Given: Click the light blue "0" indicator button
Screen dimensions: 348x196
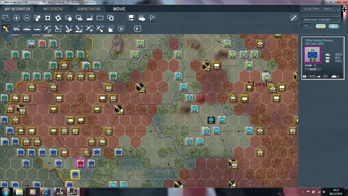Looking at the screenshot, I should coord(333,26).
